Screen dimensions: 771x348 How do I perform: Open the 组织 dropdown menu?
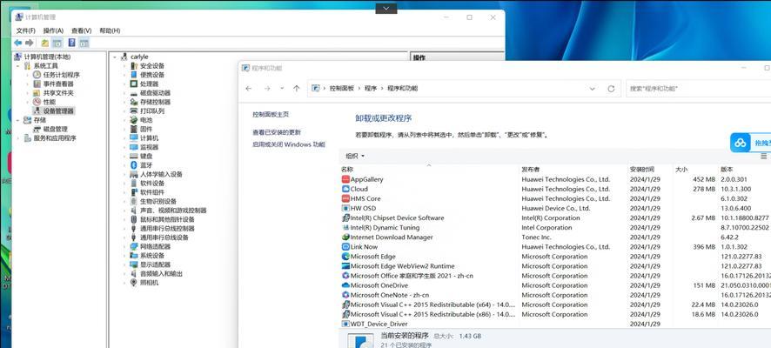[x=355, y=157]
